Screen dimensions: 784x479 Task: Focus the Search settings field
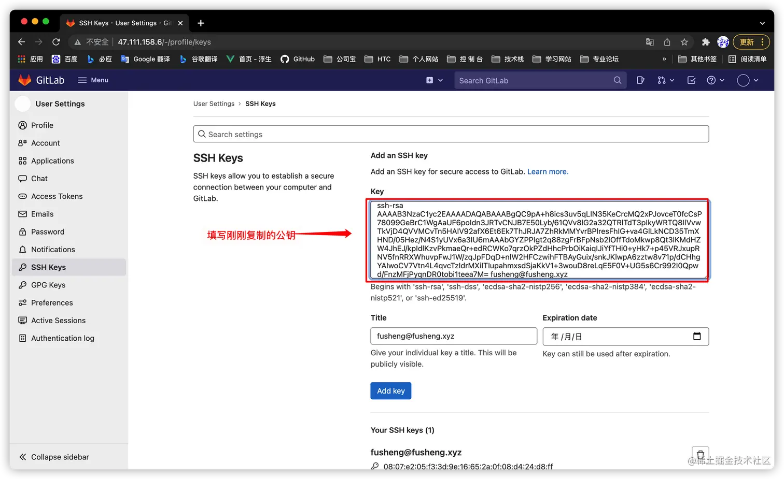(x=451, y=134)
